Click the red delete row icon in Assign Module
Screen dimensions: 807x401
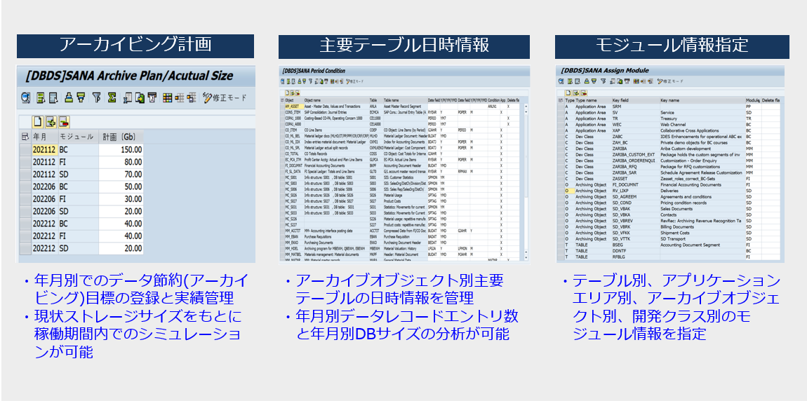[584, 93]
